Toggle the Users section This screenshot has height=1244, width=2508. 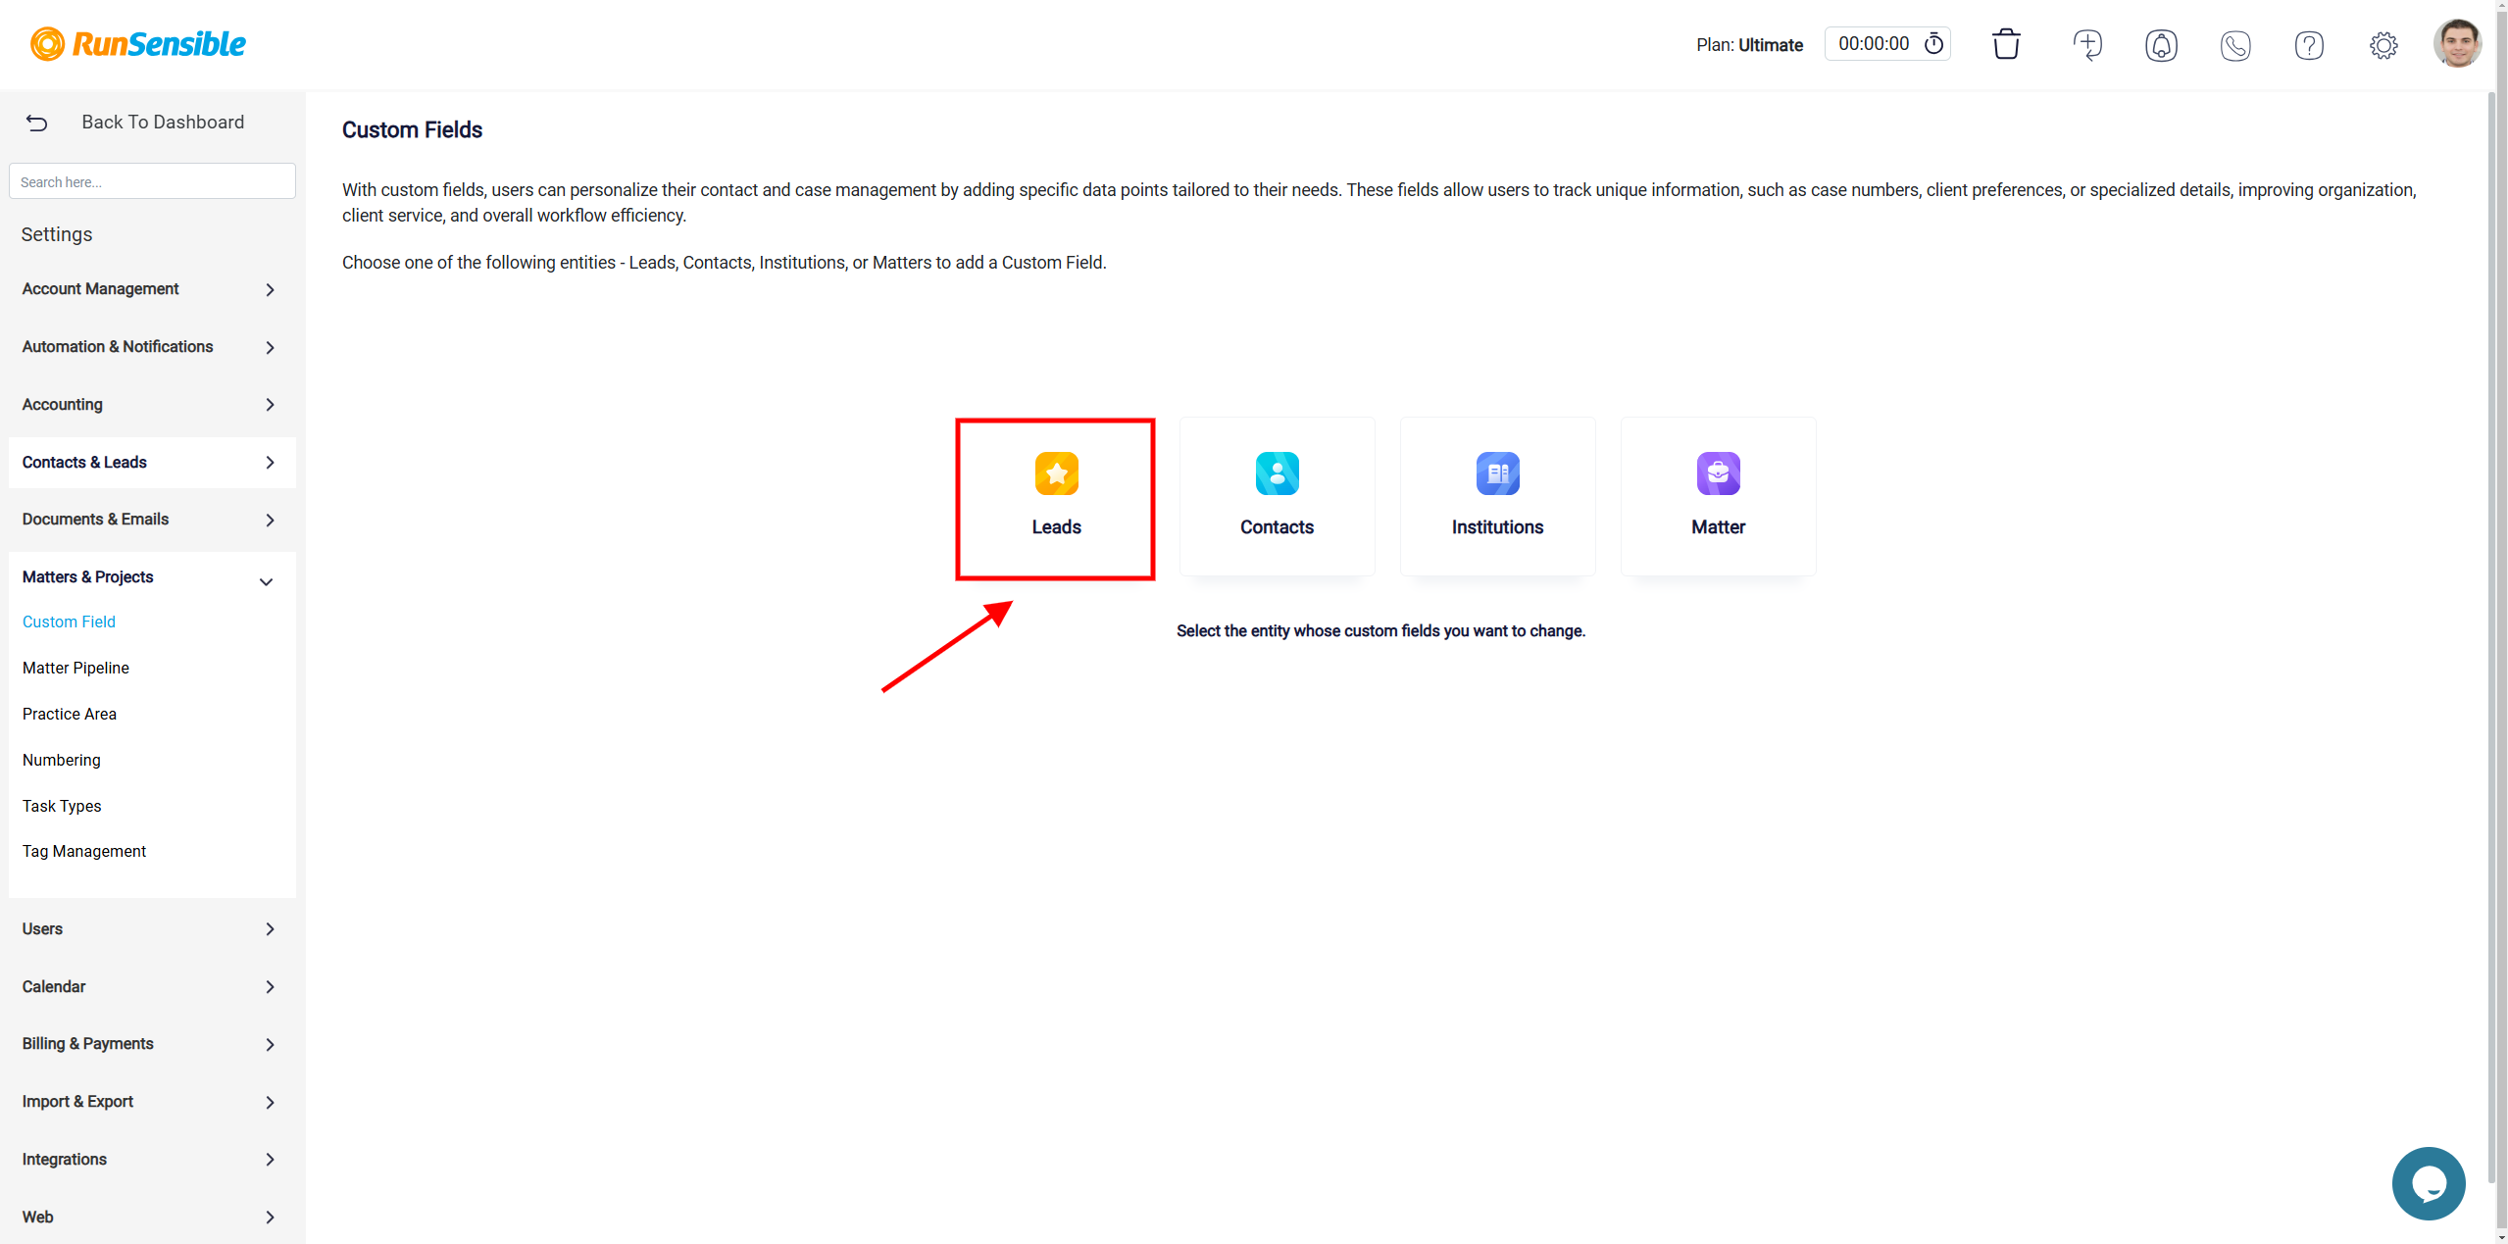coord(150,927)
